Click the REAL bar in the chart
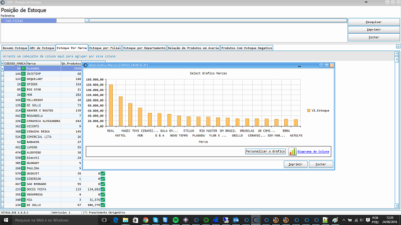The height and width of the screenshot is (225, 401). (111, 105)
